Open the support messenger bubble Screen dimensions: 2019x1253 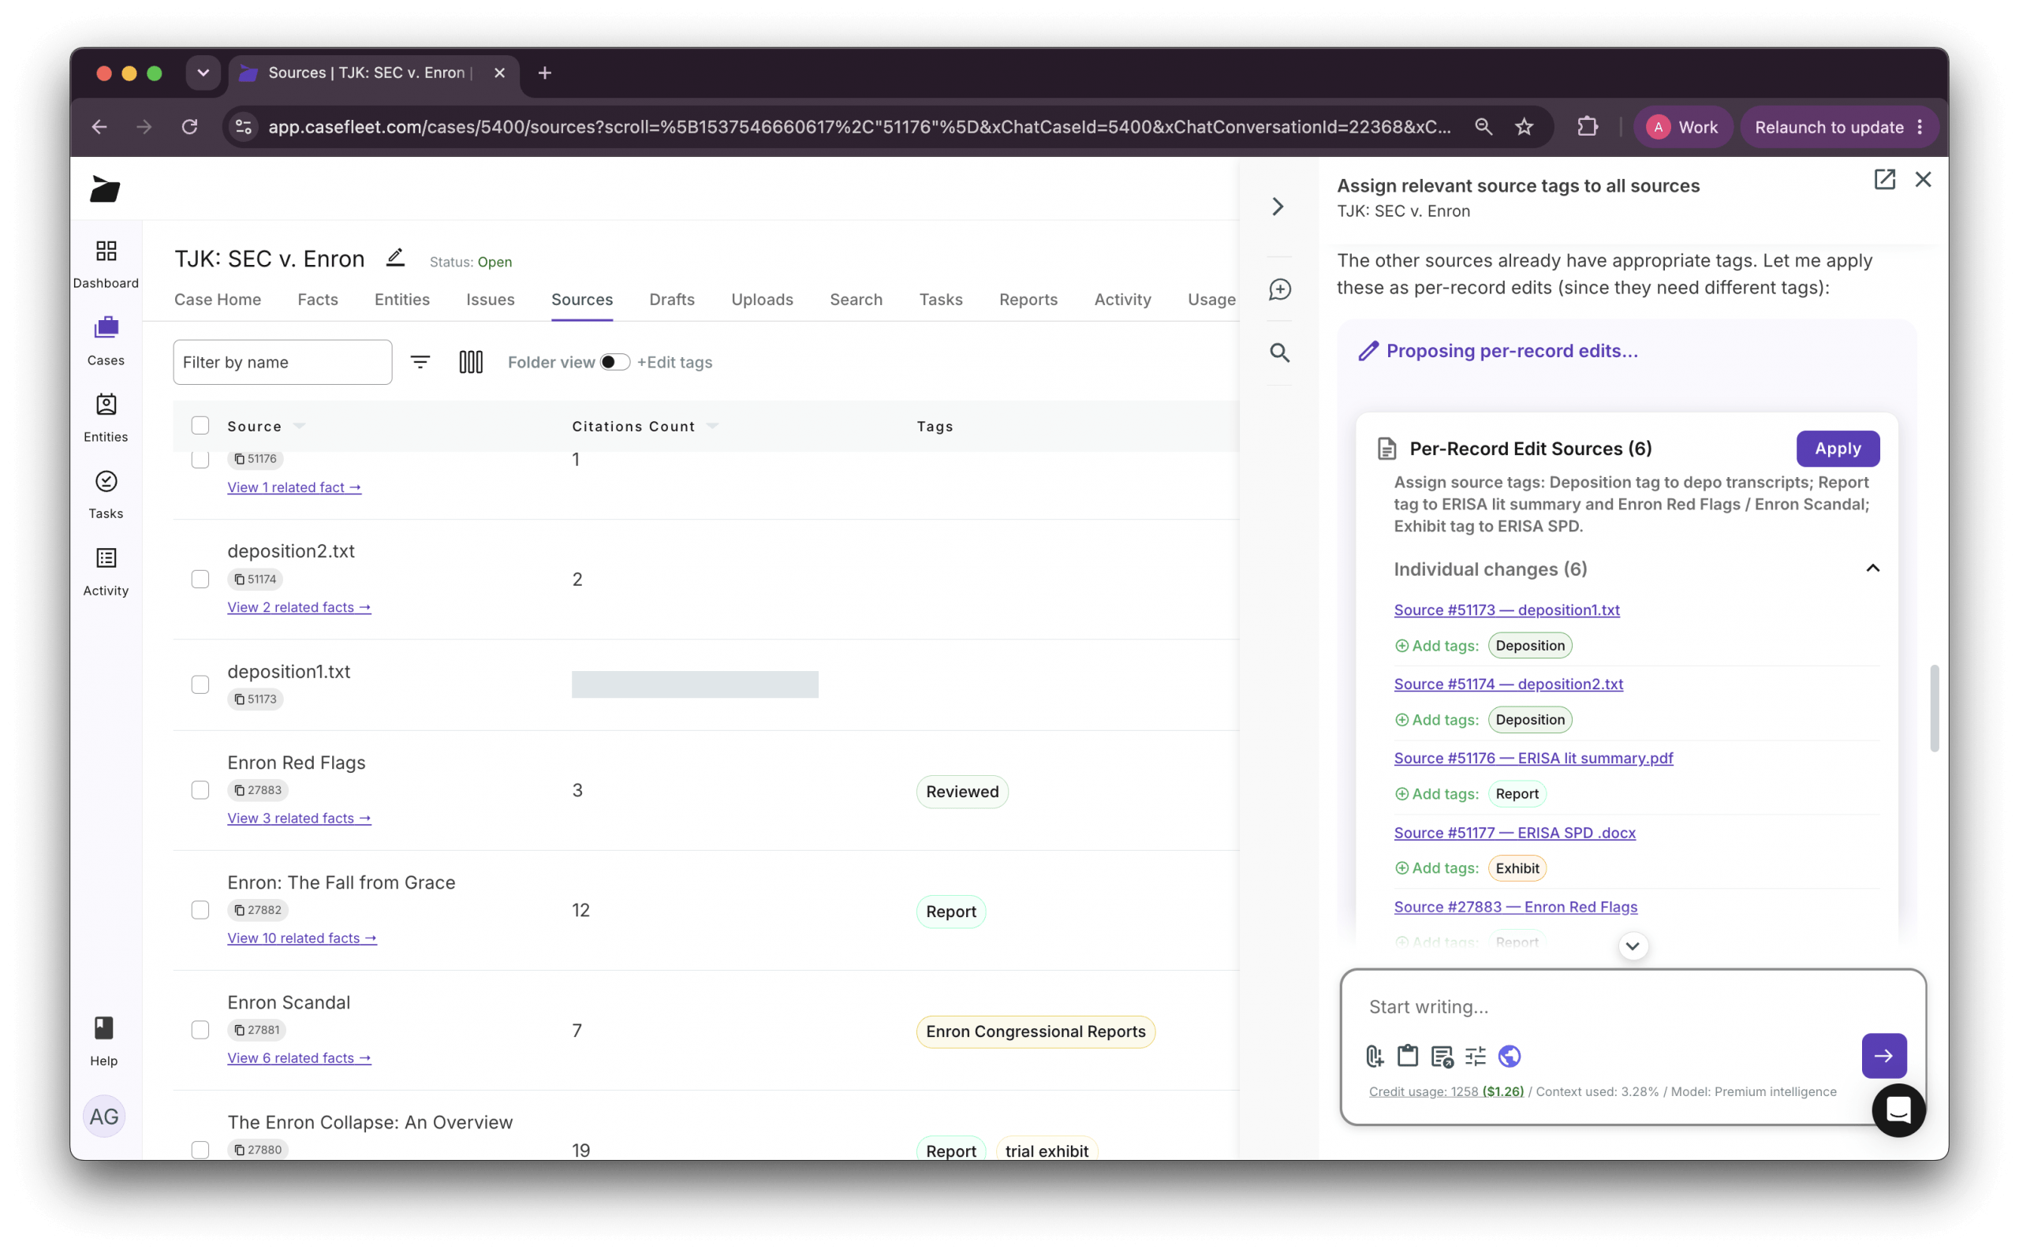pos(1898,1109)
